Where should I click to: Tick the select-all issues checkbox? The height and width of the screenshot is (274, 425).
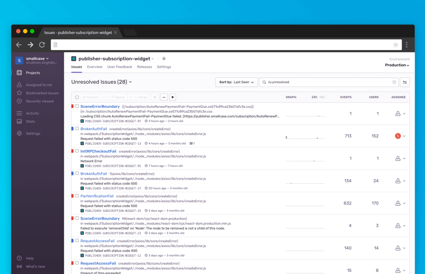pos(77,97)
